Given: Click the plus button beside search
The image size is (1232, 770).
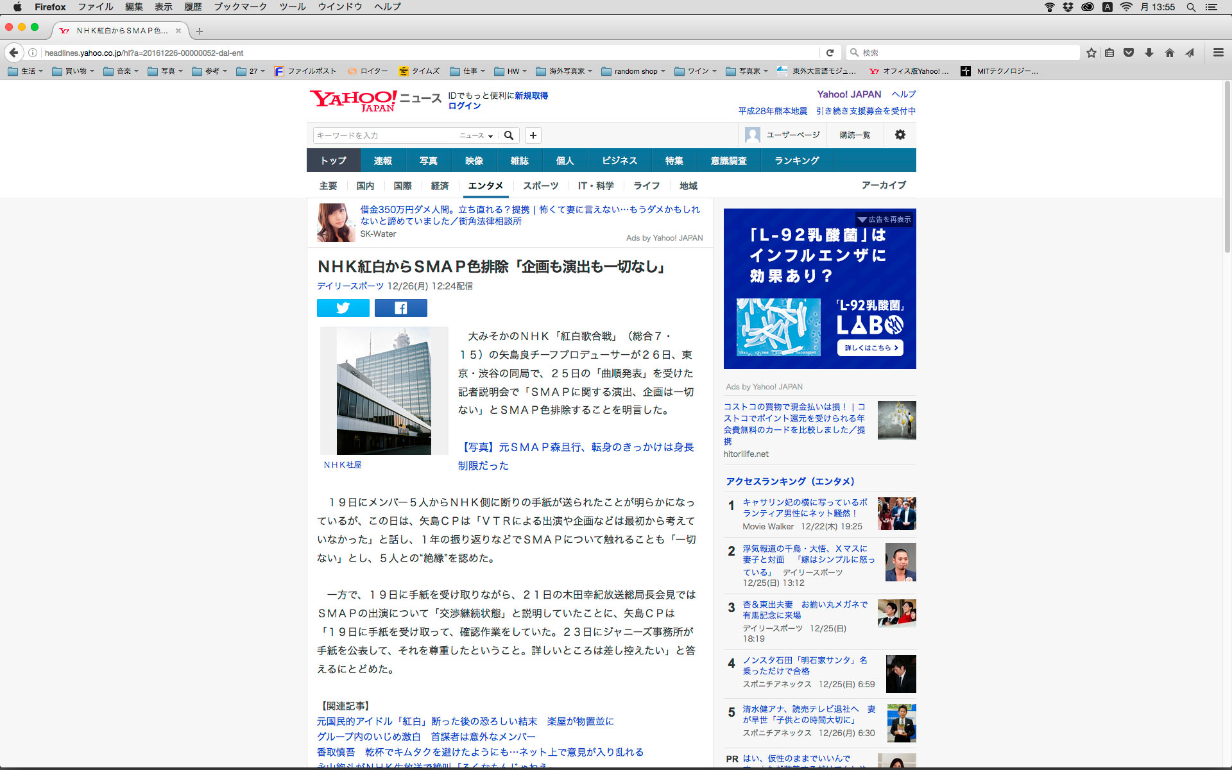Looking at the screenshot, I should [x=533, y=135].
